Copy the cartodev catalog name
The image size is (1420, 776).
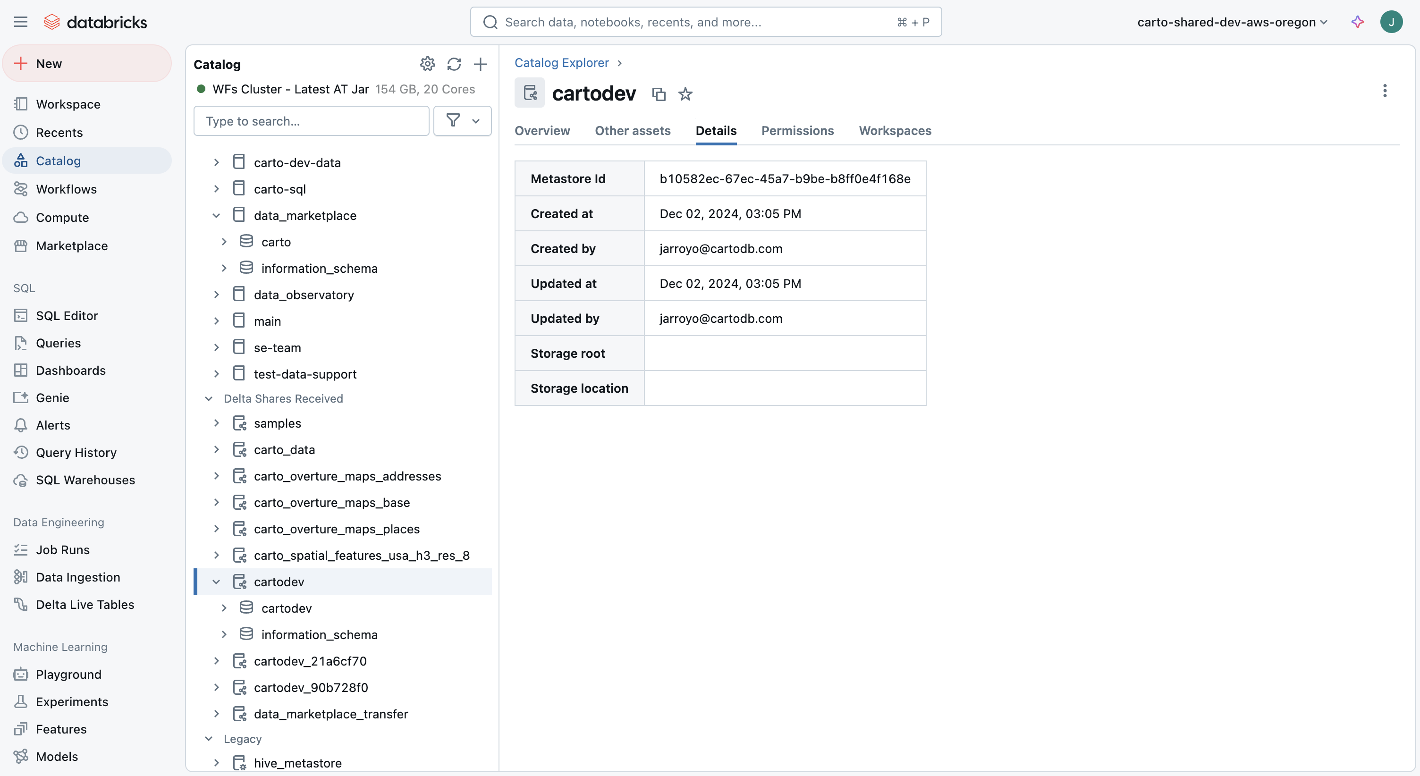(x=658, y=94)
